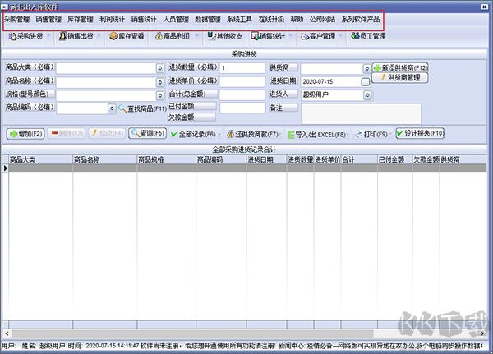Click the 客户管理 toolbar icon
Viewport: 493px width, 354px height.
[x=316, y=36]
